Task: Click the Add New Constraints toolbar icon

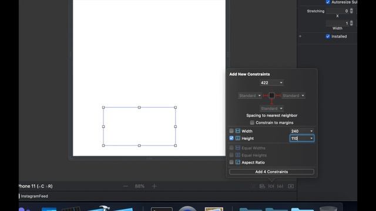Action: (271, 186)
